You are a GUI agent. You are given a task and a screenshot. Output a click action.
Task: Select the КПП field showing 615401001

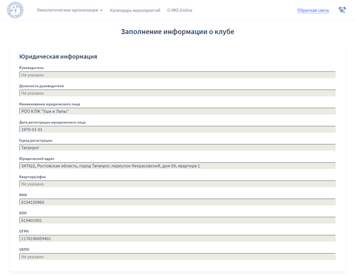(177, 220)
